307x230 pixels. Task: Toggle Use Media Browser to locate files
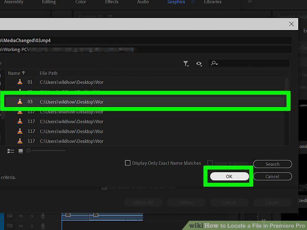104,187
